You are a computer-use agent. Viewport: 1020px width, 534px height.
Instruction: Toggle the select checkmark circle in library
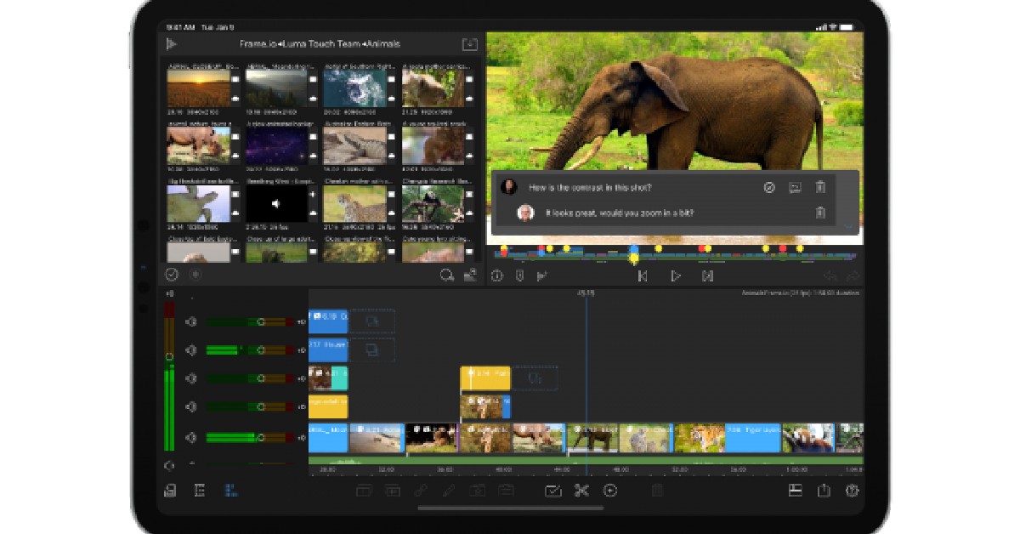point(171,275)
